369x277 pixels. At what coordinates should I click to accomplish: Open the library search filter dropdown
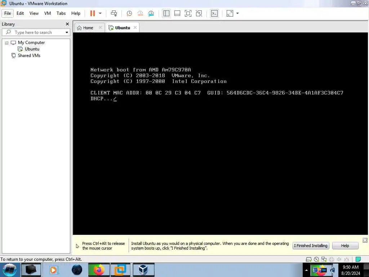pyautogui.click(x=67, y=32)
